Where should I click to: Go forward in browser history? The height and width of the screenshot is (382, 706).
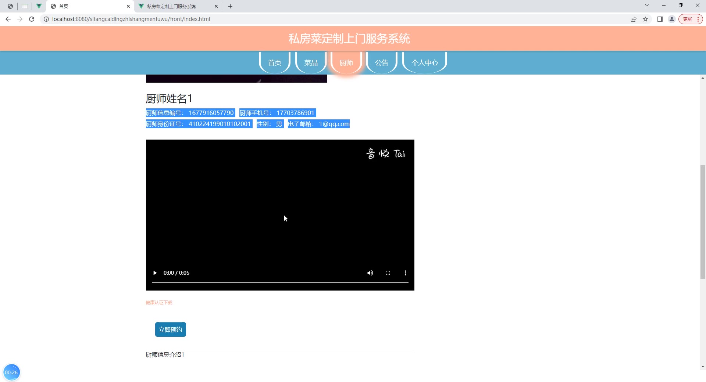(20, 19)
